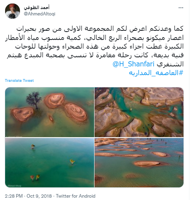Click the Arabic tweet body text
This screenshot has width=191, height=200.
coord(94,46)
